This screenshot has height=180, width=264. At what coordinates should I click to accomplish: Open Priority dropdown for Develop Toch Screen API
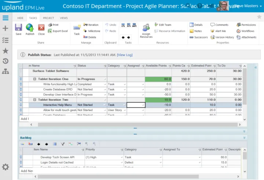[122, 157]
